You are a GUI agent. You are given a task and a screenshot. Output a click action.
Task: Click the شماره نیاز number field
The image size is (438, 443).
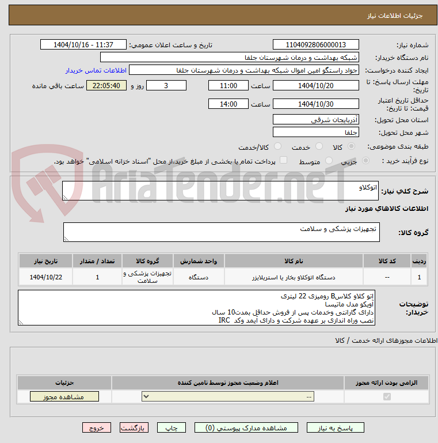point(316,44)
